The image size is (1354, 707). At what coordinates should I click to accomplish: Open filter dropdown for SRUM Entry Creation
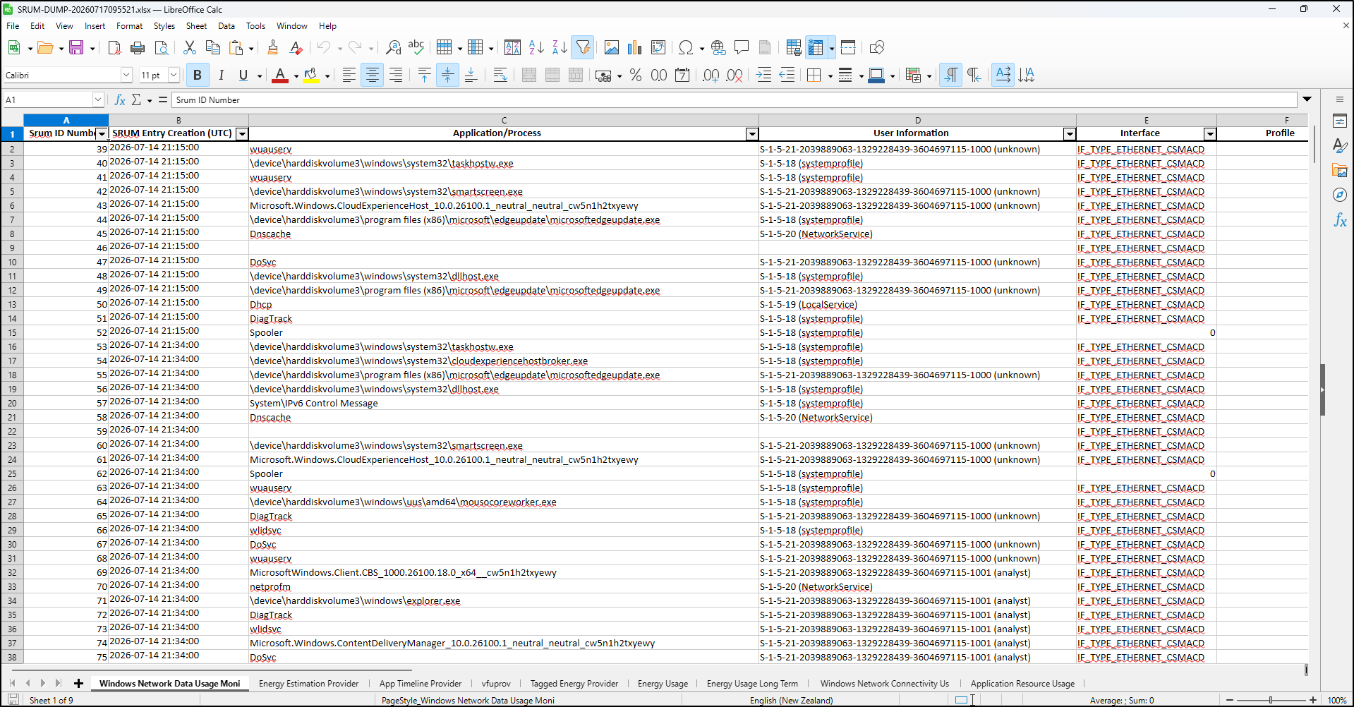tap(242, 134)
